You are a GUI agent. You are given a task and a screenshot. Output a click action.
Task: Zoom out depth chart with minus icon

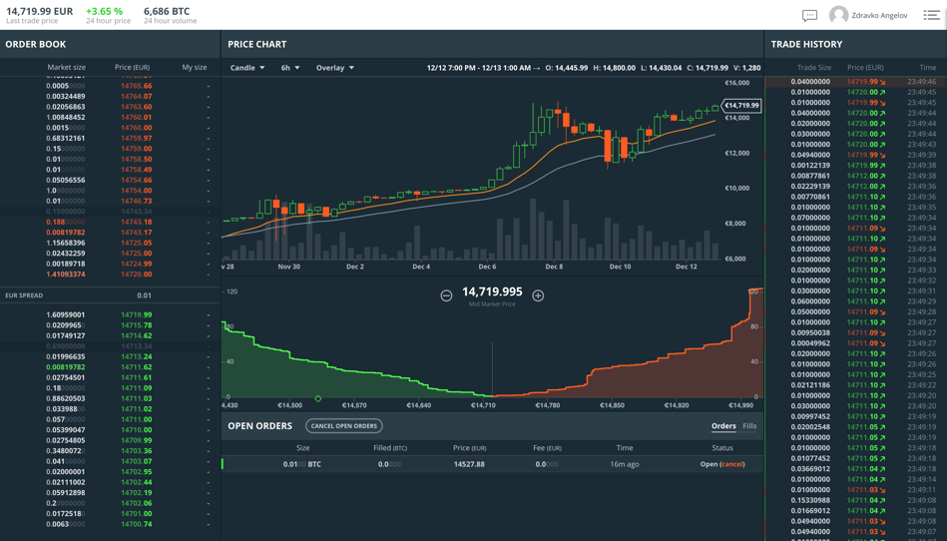[446, 295]
